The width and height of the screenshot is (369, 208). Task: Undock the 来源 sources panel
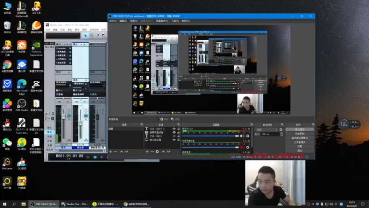(179, 125)
